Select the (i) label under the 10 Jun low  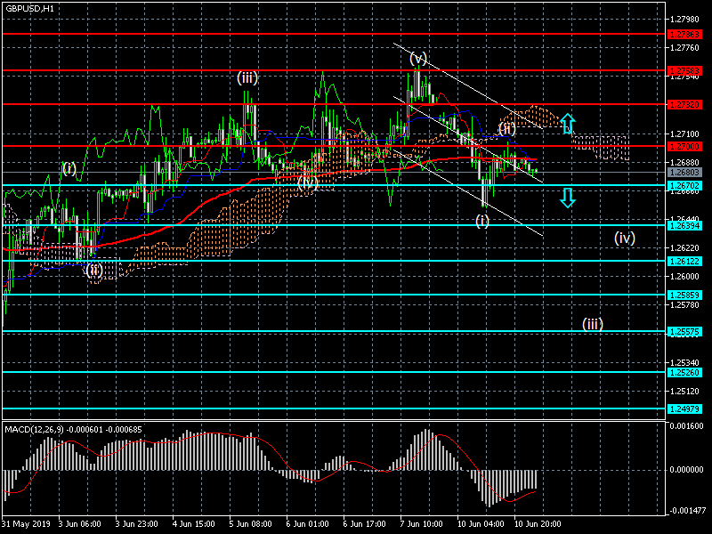click(x=482, y=221)
